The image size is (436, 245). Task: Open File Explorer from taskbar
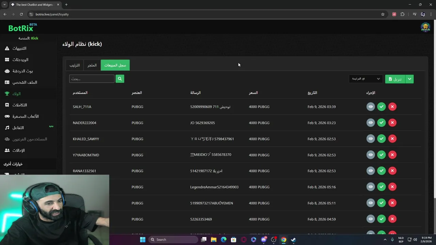pyautogui.click(x=214, y=240)
